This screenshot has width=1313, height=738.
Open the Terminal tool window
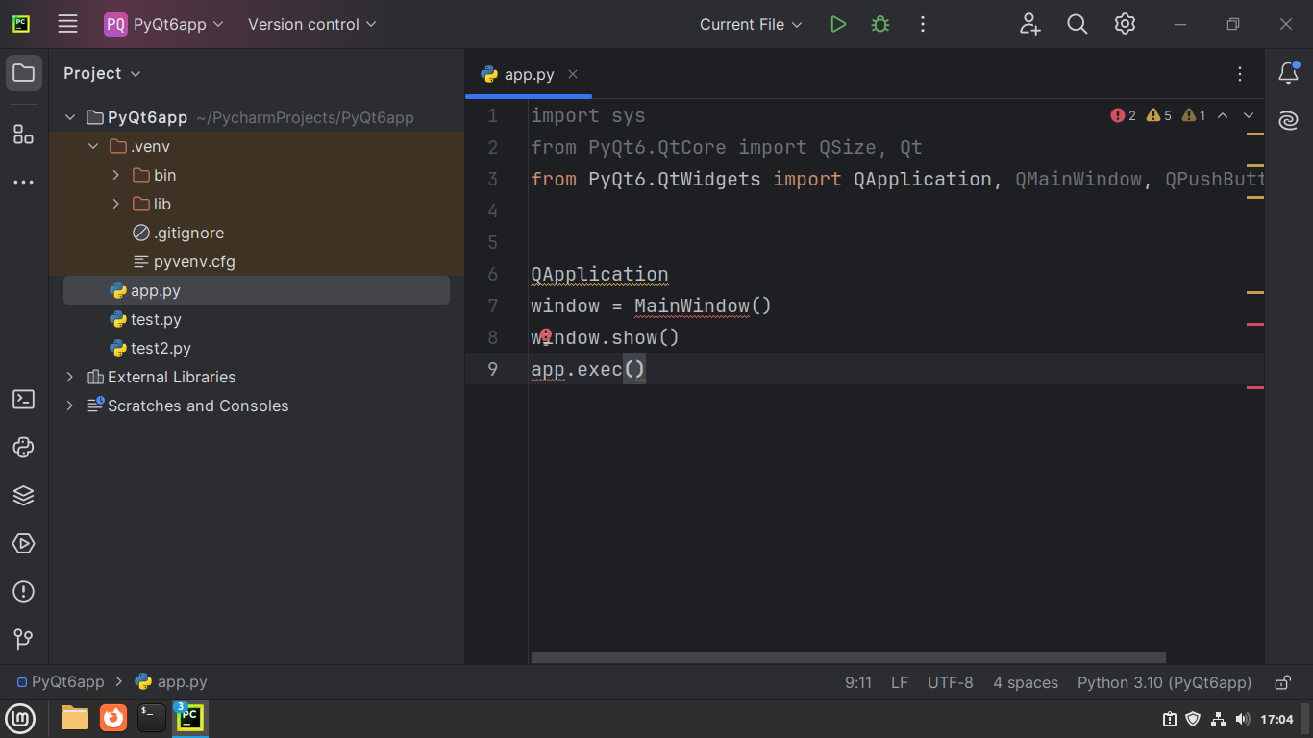(x=24, y=399)
